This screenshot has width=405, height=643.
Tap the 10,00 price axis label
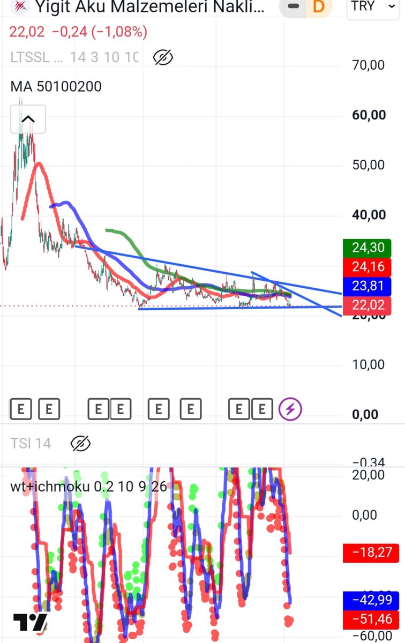pyautogui.click(x=369, y=364)
